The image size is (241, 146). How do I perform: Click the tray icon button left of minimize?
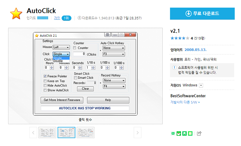click(x=107, y=35)
